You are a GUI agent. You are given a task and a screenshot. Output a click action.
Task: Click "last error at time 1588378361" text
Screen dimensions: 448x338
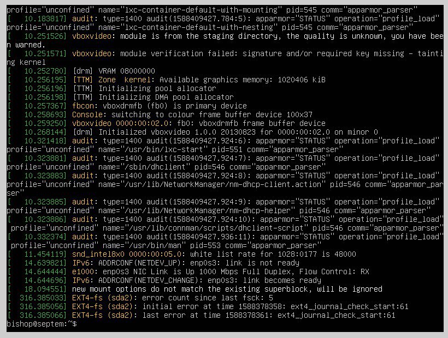click(208, 316)
